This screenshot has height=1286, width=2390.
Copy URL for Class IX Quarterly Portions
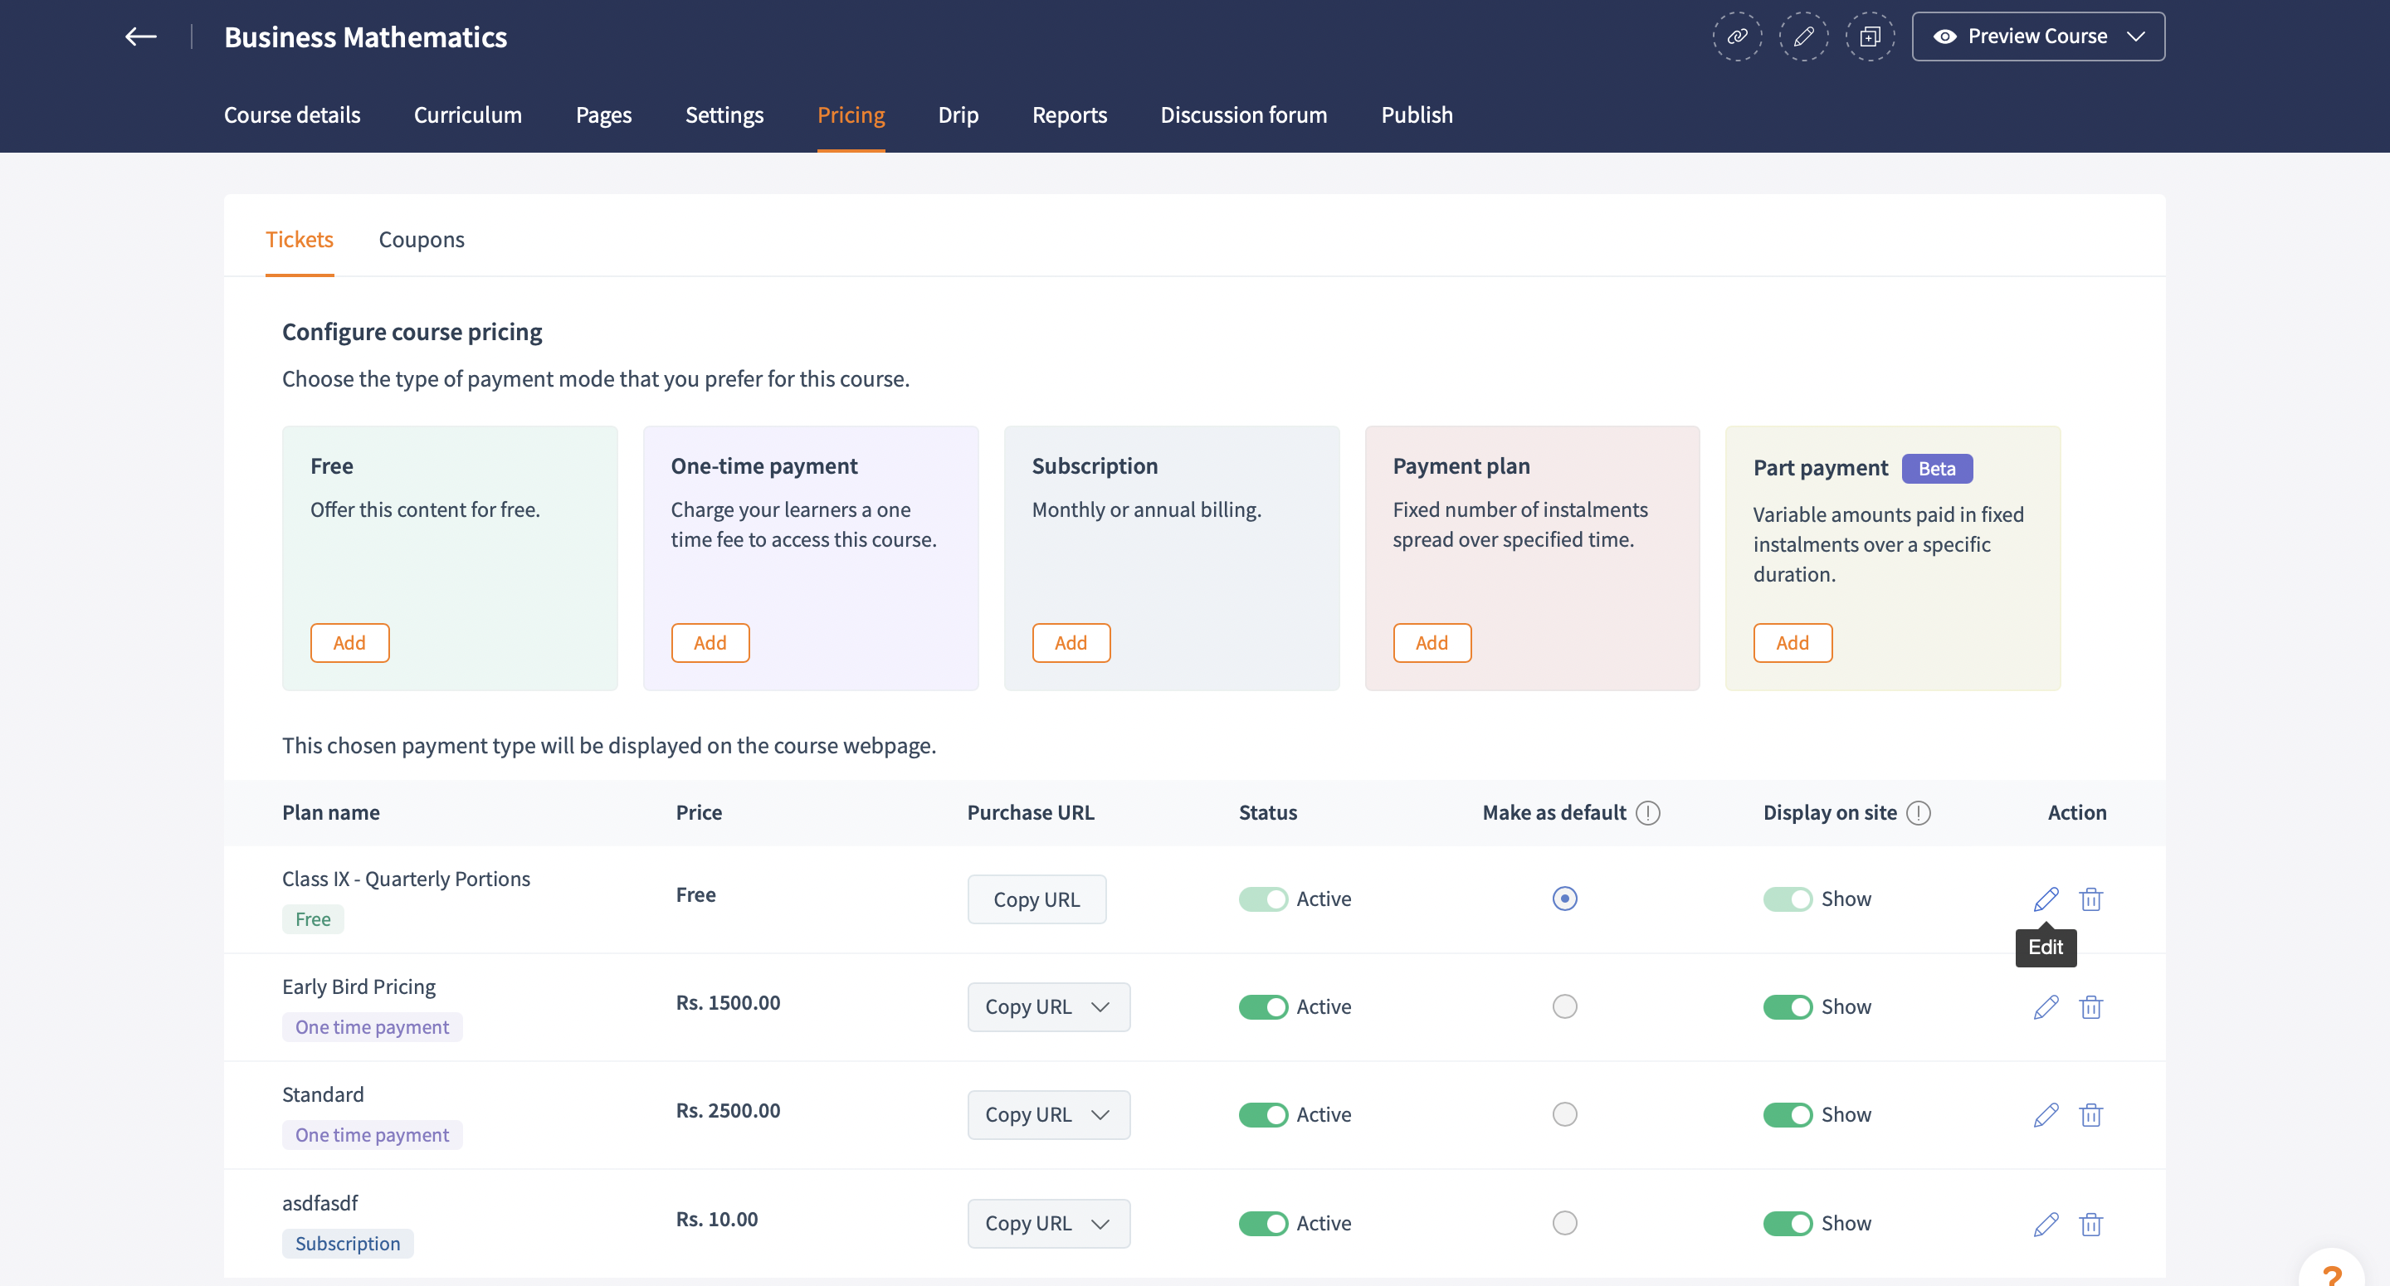1036,899
